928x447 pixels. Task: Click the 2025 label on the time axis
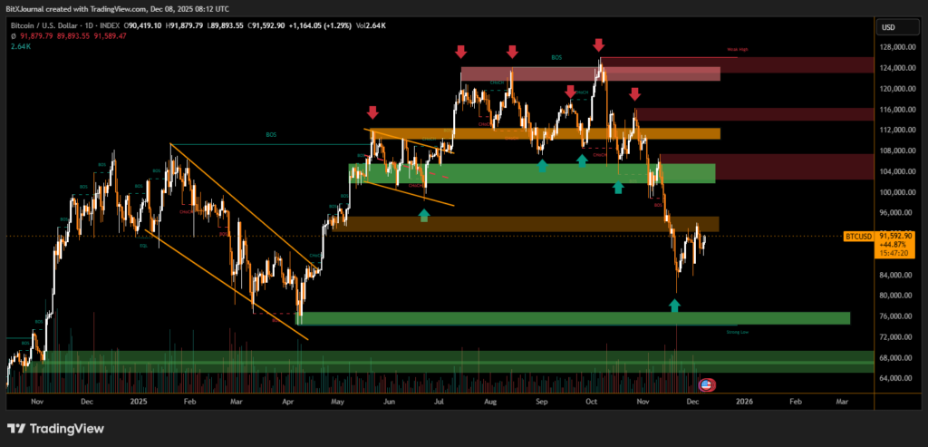point(138,399)
